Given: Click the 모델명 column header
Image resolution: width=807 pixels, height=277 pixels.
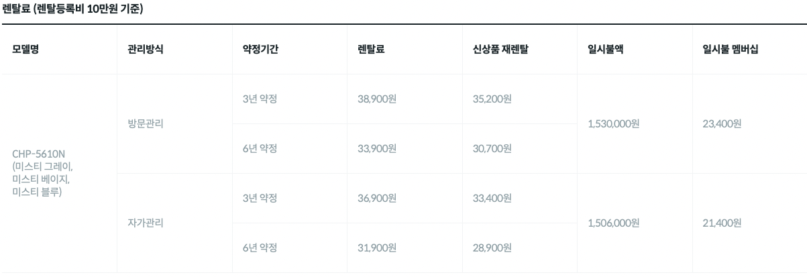Looking at the screenshot, I should (25, 49).
